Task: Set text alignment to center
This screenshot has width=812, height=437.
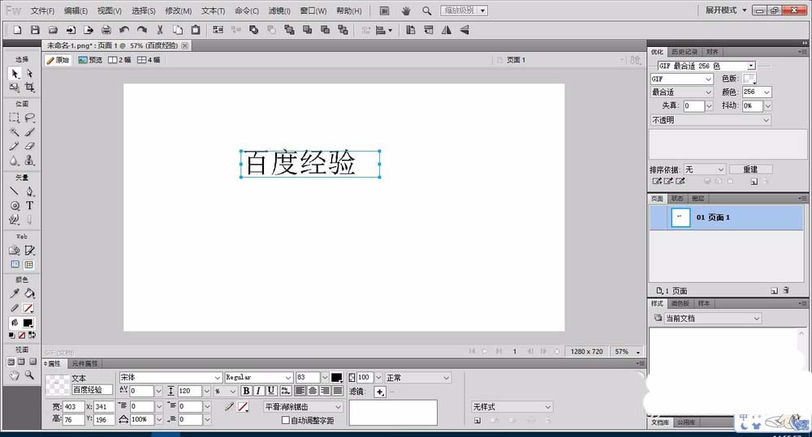Action: coord(313,391)
